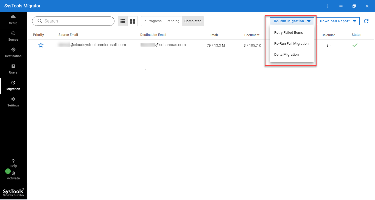Choose Re-Run Full Migration option
The height and width of the screenshot is (200, 375).
coord(292,44)
